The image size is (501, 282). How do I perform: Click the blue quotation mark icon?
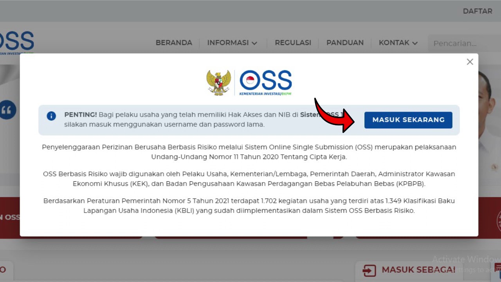7,110
